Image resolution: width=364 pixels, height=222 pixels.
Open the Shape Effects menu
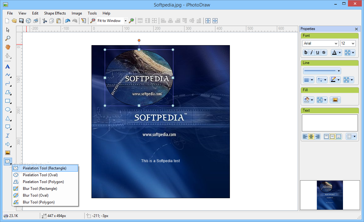(x=55, y=13)
